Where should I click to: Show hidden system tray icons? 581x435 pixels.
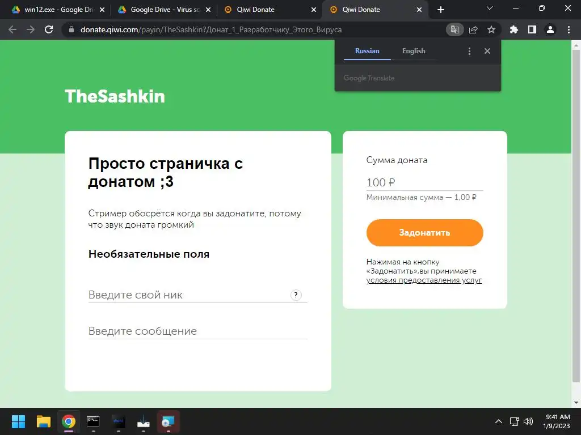499,421
